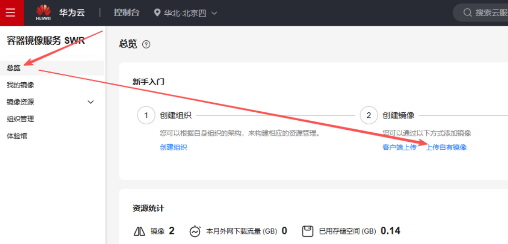Expand the 镜像资源 sidebar section
Screen dimensions: 508x244
[91, 102]
